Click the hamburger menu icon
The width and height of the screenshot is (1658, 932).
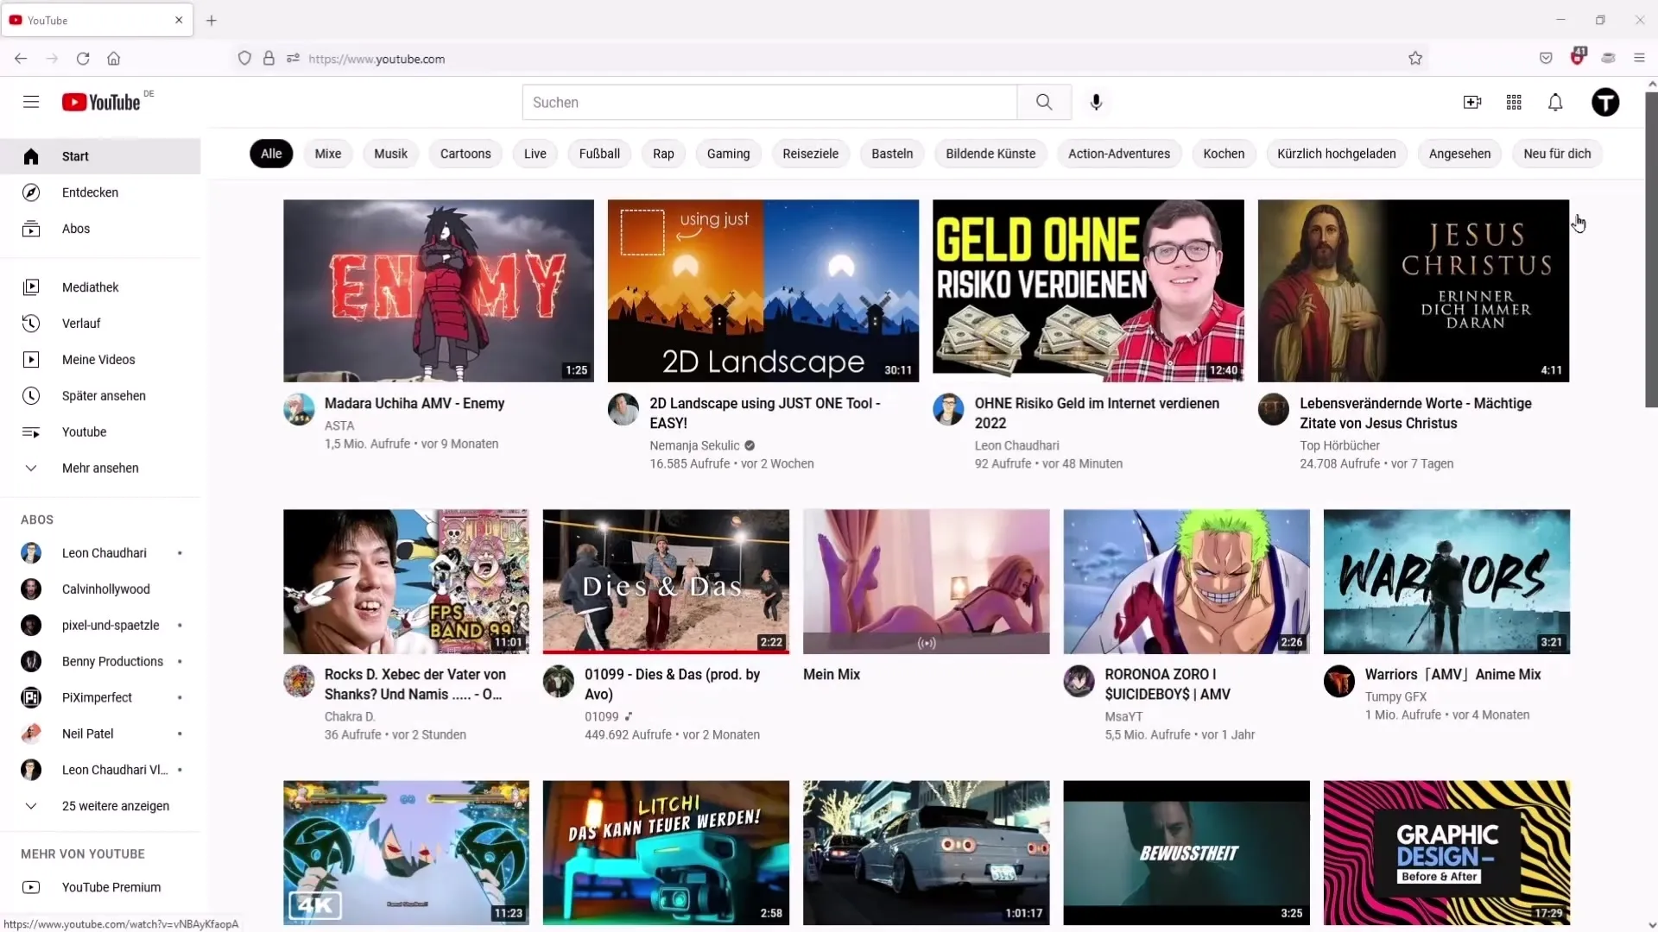point(31,101)
